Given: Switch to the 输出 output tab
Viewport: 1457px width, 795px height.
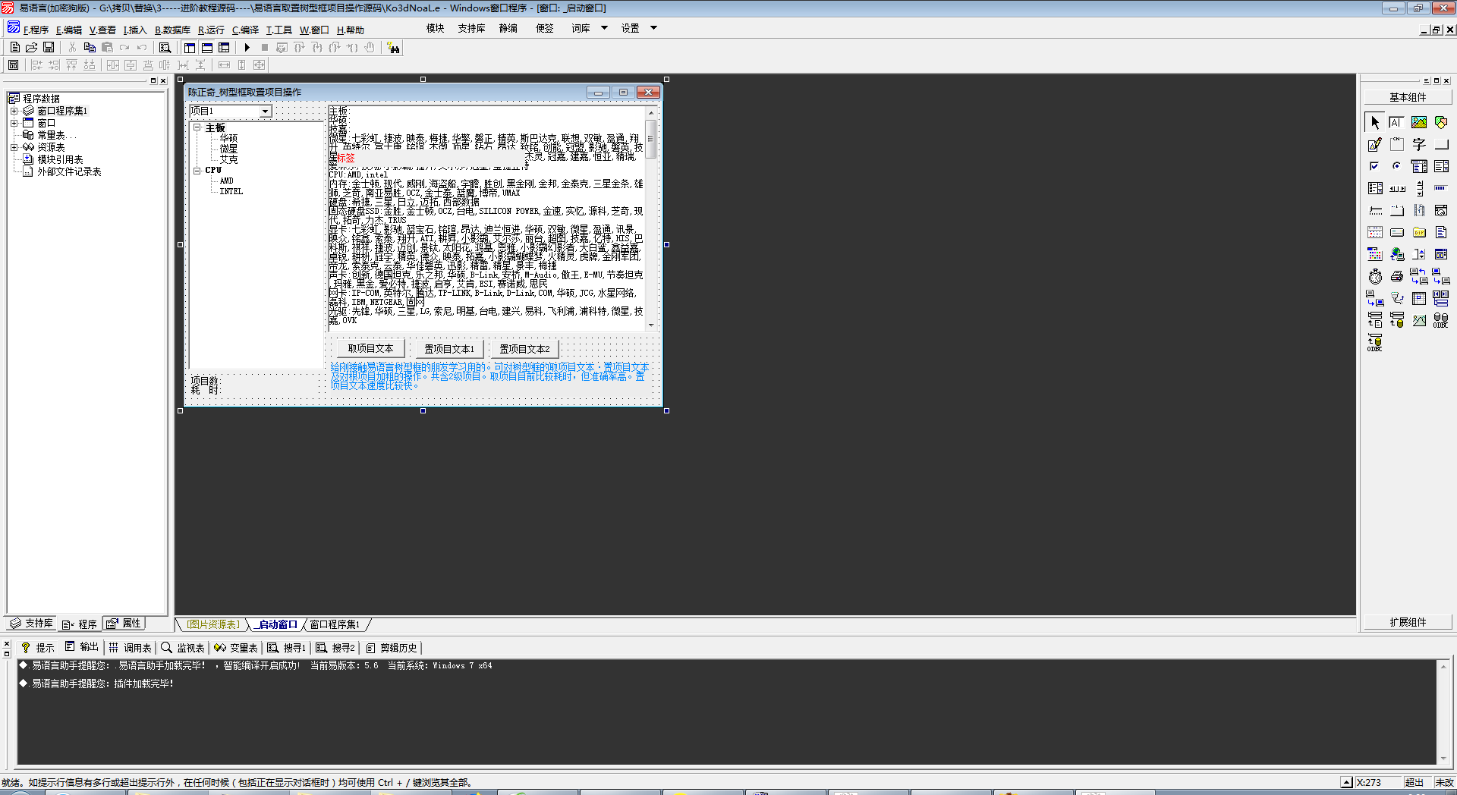Looking at the screenshot, I should point(82,647).
